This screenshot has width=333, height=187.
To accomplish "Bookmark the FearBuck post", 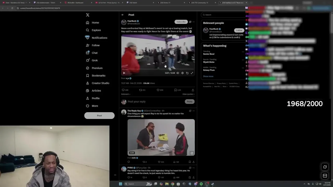I will pyautogui.click(x=175, y=90).
